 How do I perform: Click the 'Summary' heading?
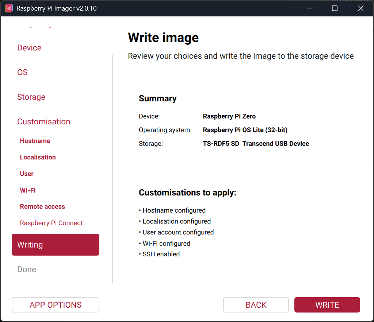point(158,98)
